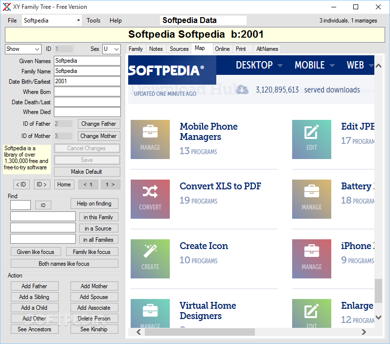The width and height of the screenshot is (390, 344).
Task: Click the Home button
Action: coord(64,184)
